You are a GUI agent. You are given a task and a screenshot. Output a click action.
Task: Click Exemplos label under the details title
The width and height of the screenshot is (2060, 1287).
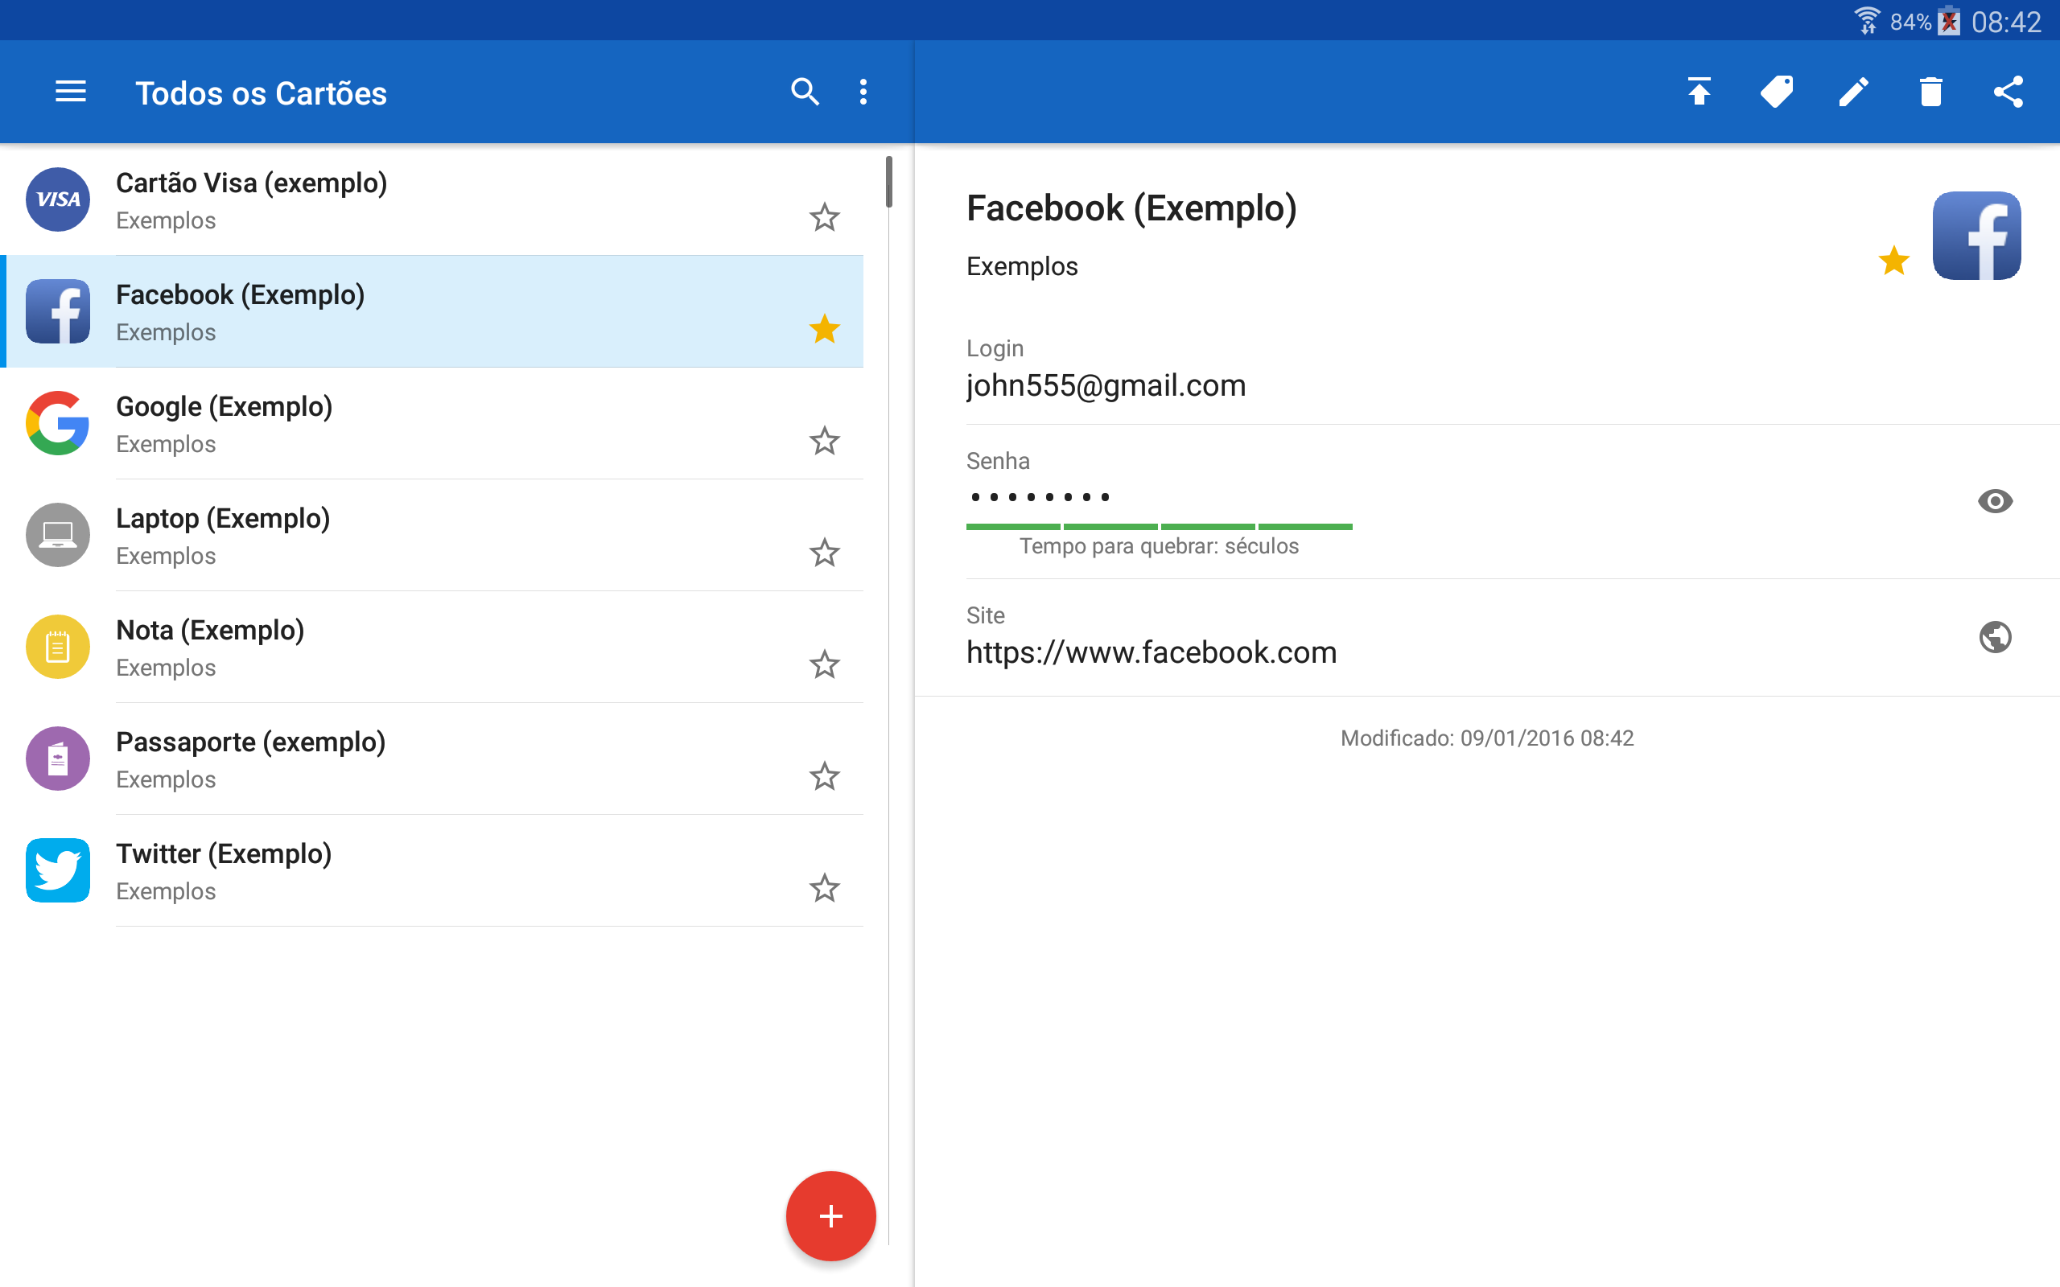pyautogui.click(x=1021, y=266)
